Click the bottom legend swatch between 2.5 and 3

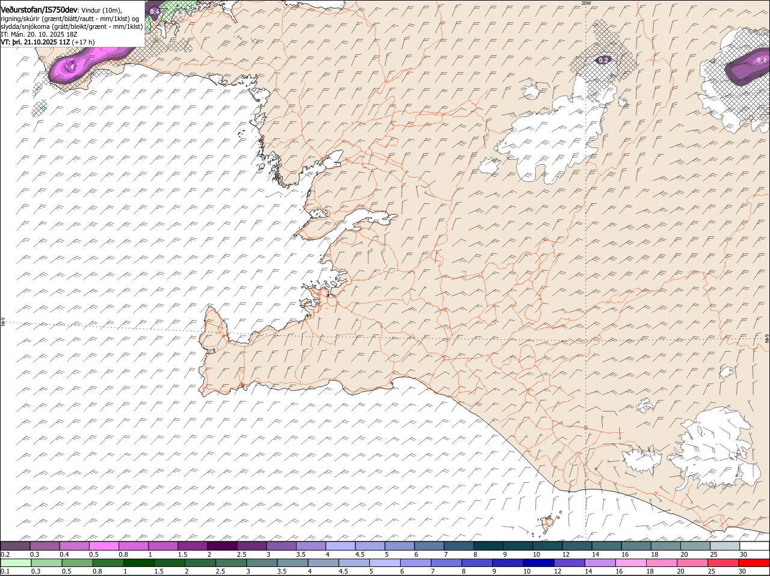[x=232, y=563]
